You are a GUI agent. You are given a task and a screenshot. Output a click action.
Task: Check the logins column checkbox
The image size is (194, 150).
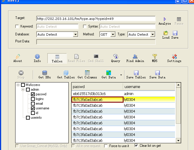(x=33, y=99)
